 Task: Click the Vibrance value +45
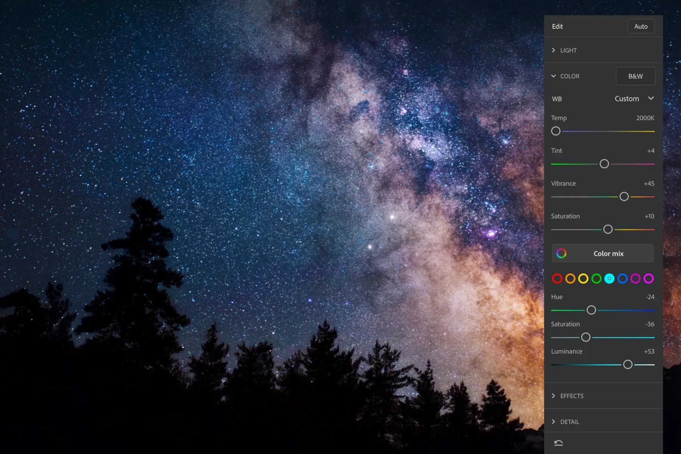[x=649, y=183]
